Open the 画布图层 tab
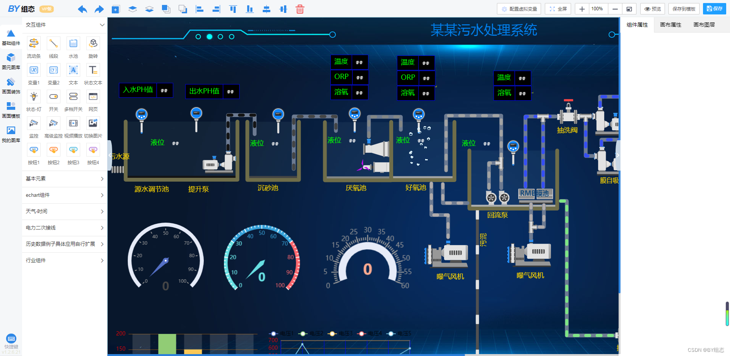Screen dimensions: 730x356 (704, 25)
